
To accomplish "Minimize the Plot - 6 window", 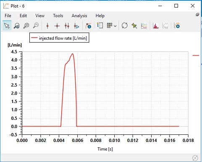I will click(160, 6).
